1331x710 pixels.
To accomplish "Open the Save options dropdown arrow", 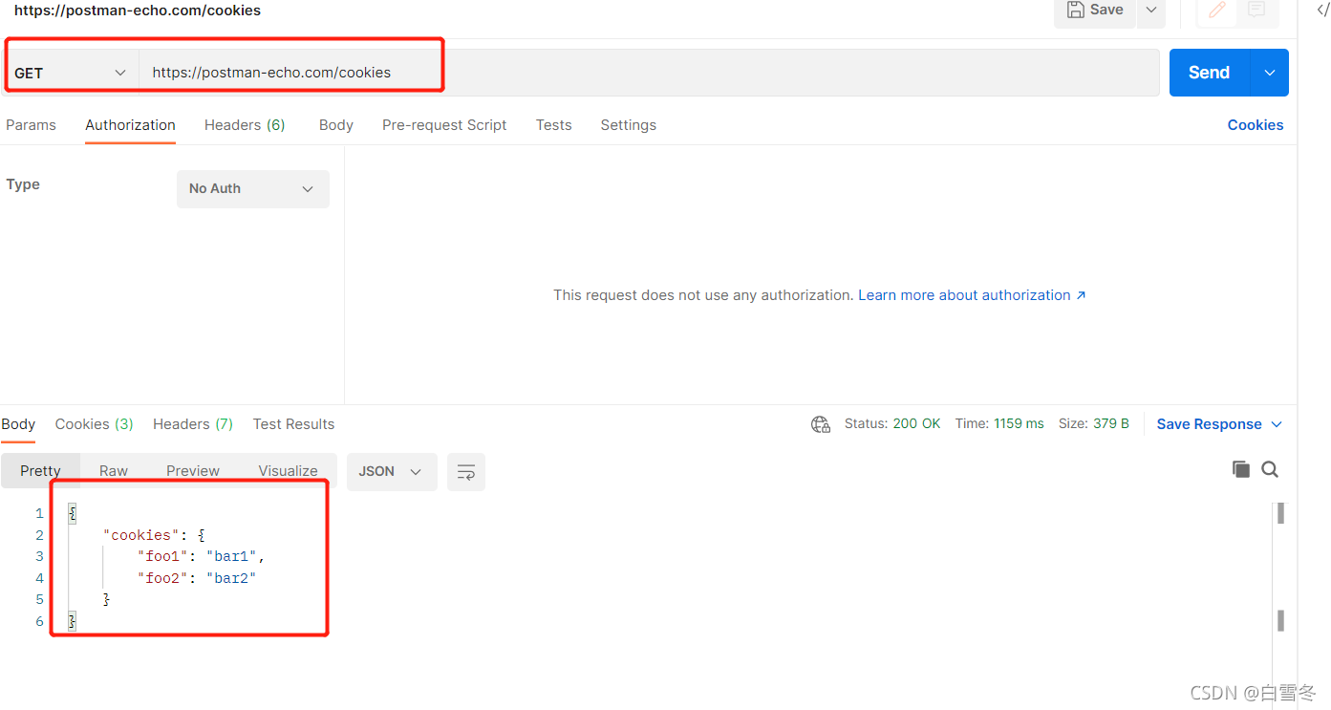I will pos(1151,10).
